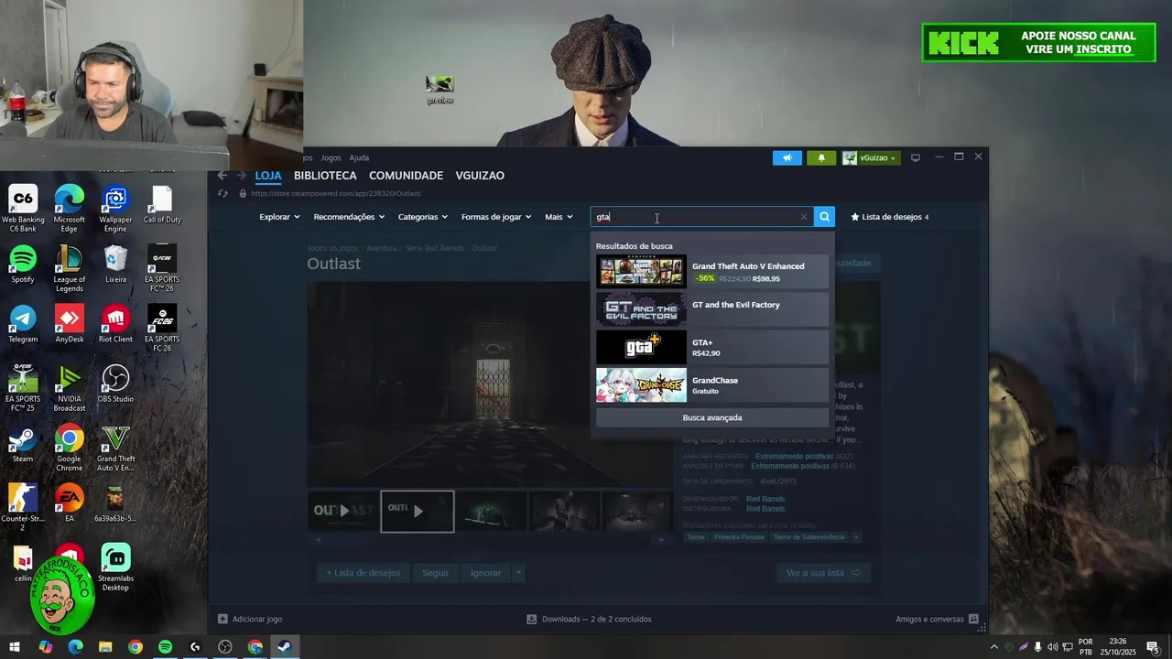
Task: Play the second Outlast trailer thumbnail
Action: [x=418, y=511]
